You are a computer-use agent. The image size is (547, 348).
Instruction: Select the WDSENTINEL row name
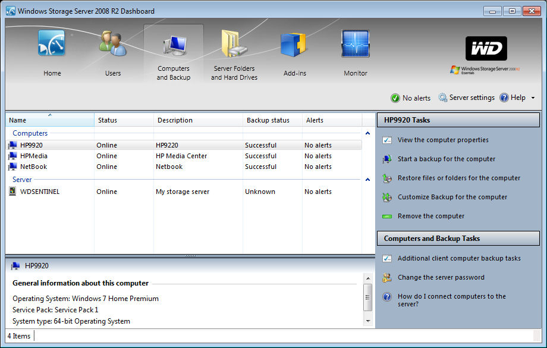40,192
